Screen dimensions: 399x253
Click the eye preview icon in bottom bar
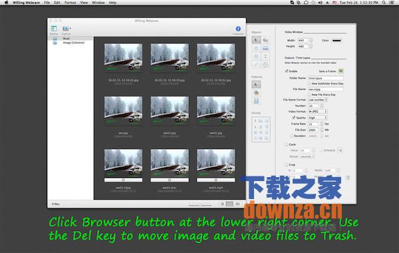237,204
